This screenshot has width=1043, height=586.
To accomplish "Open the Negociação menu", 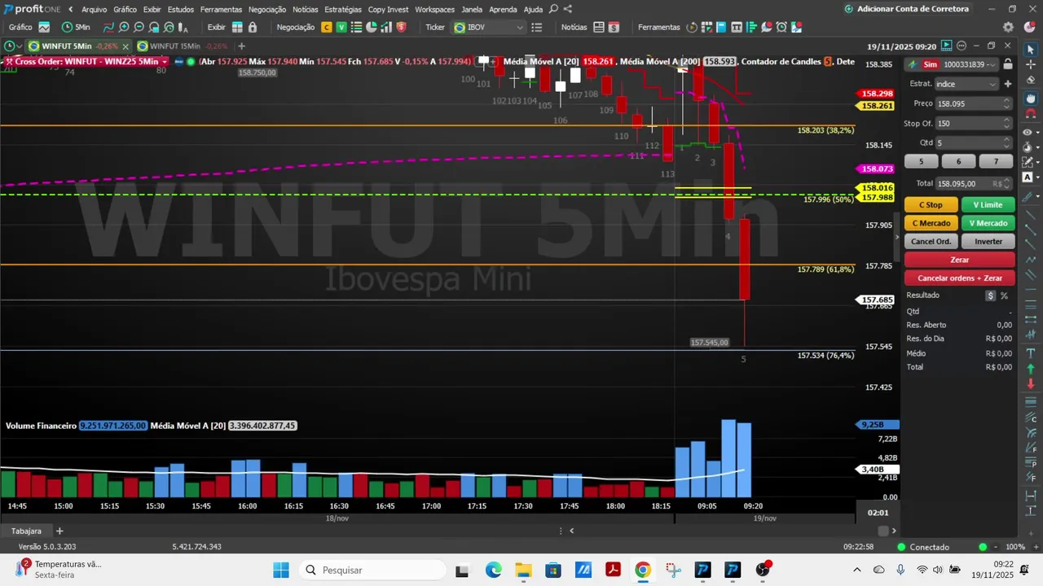I will [267, 10].
